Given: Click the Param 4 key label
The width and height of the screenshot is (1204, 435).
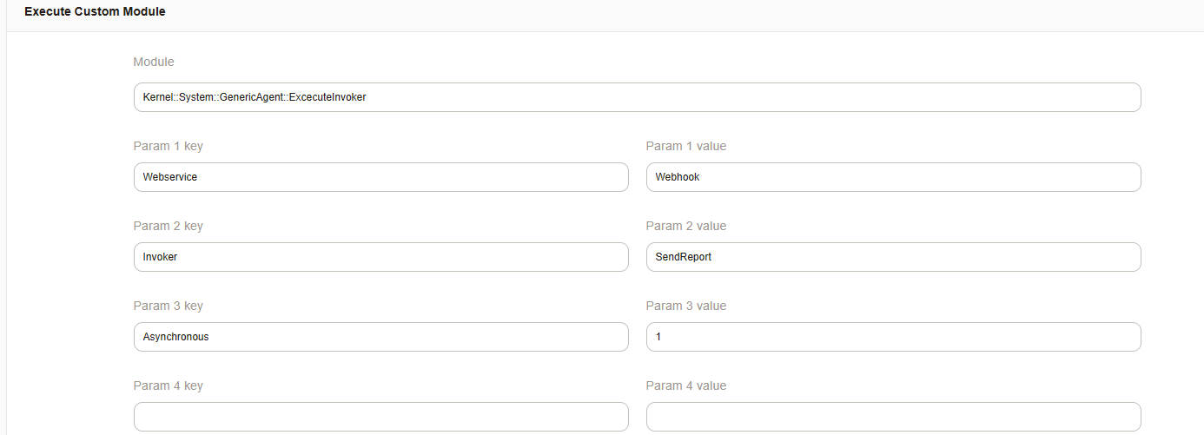Looking at the screenshot, I should (x=168, y=386).
